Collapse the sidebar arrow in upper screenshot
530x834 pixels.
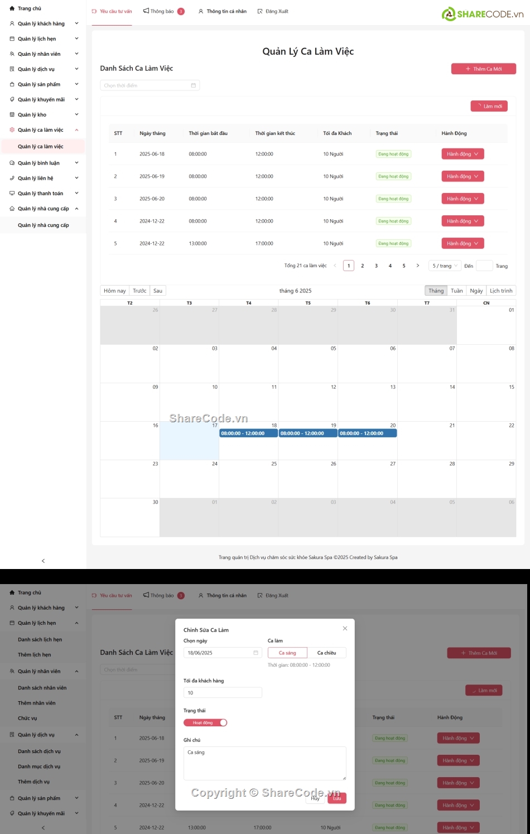coord(43,561)
